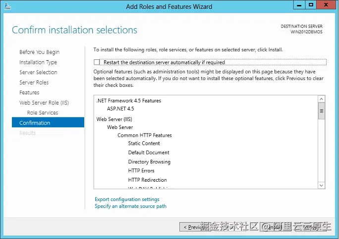The width and height of the screenshot is (339, 239).
Task: Click the selections list scrollbar thumb
Action: [x=321, y=111]
